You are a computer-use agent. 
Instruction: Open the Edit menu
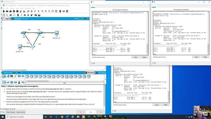(x=7, y=8)
